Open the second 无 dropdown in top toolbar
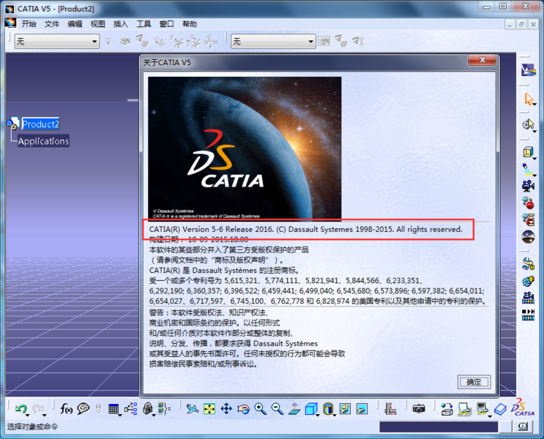The image size is (544, 439). coord(272,42)
